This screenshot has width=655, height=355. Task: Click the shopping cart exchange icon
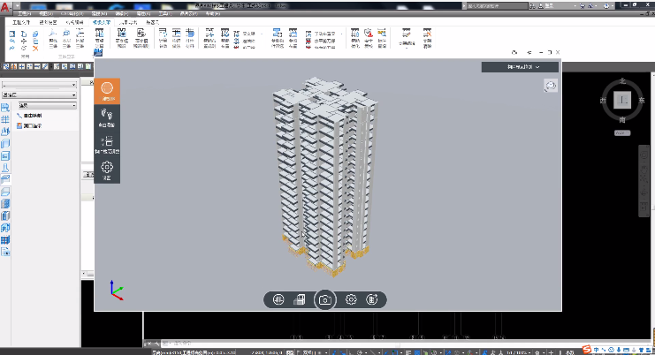point(583,6)
